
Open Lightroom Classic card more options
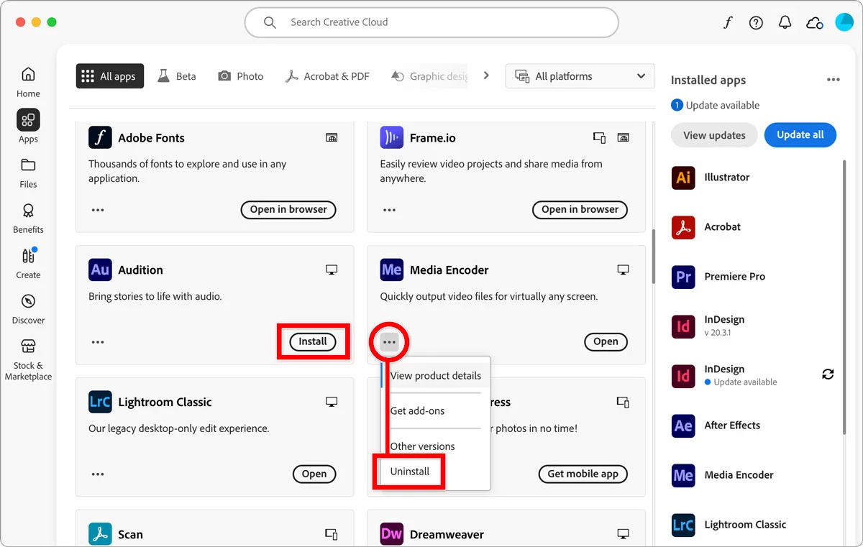[98, 474]
